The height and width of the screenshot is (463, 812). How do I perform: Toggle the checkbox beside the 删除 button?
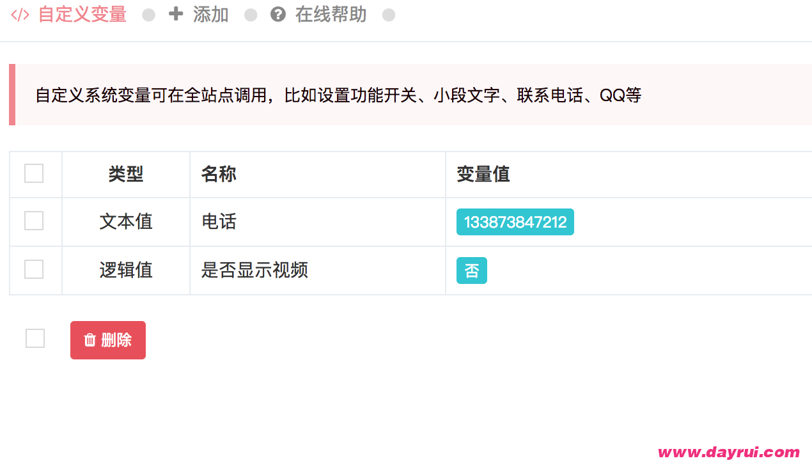tap(35, 338)
